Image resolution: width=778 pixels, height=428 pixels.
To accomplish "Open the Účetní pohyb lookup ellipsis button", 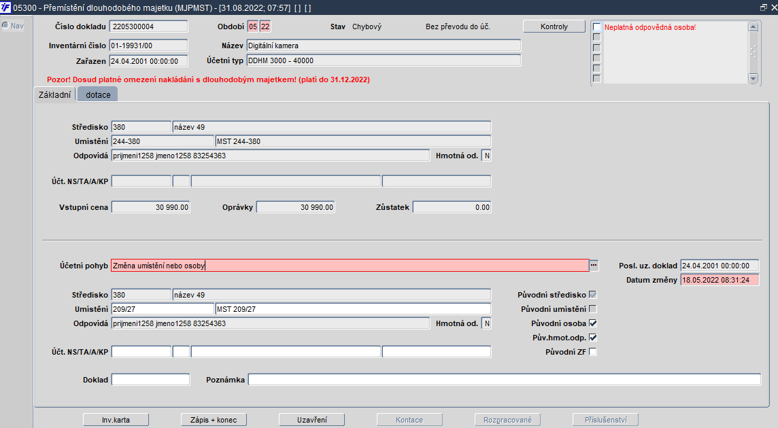I will click(594, 266).
